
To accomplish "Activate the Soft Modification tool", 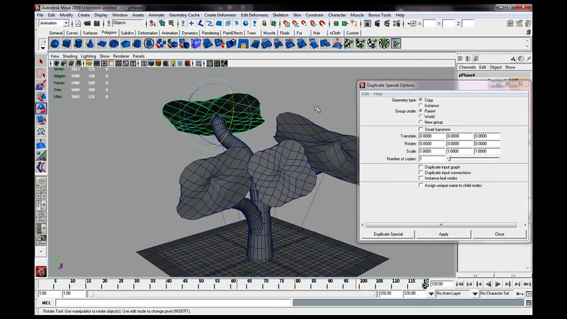I will coord(41,144).
